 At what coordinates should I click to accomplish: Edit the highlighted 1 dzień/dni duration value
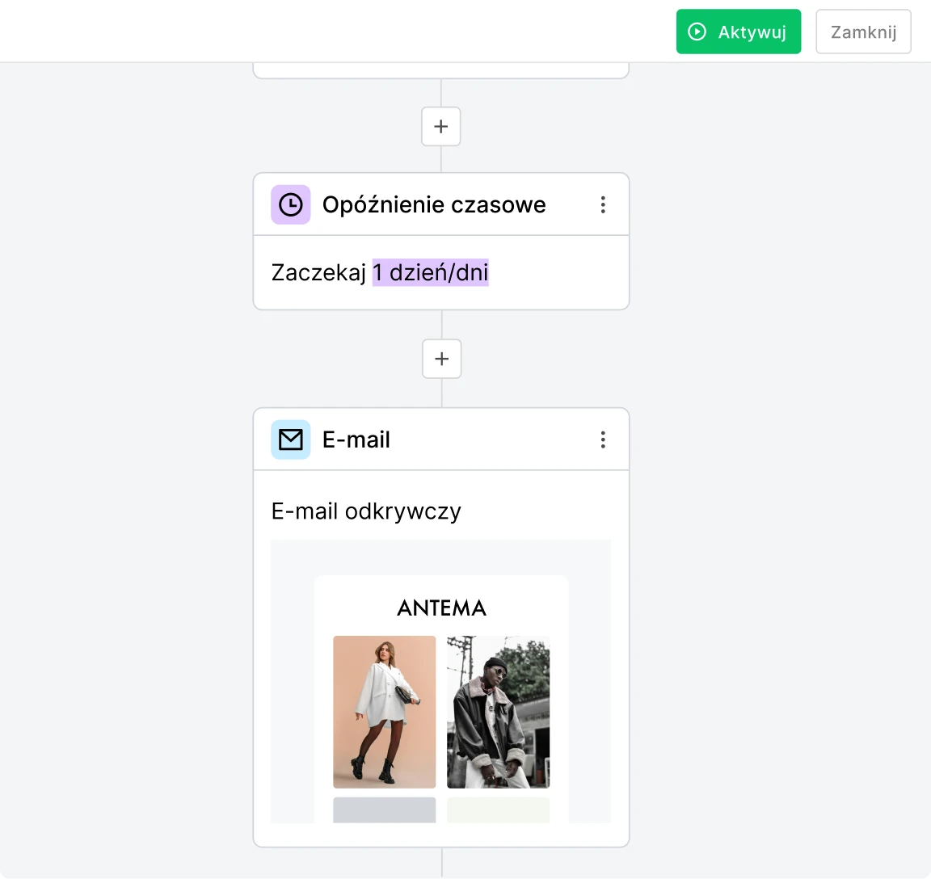431,272
